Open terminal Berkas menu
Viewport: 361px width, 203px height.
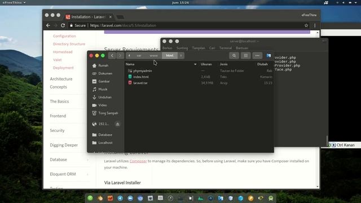click(168, 48)
